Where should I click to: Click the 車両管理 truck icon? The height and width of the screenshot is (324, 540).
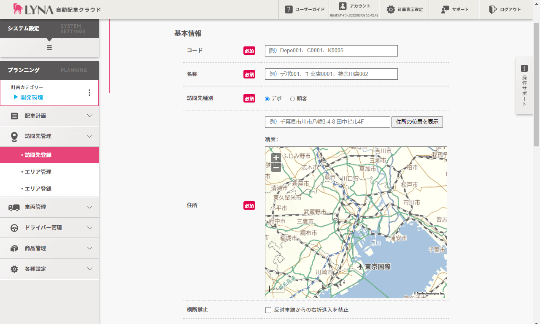tap(14, 207)
